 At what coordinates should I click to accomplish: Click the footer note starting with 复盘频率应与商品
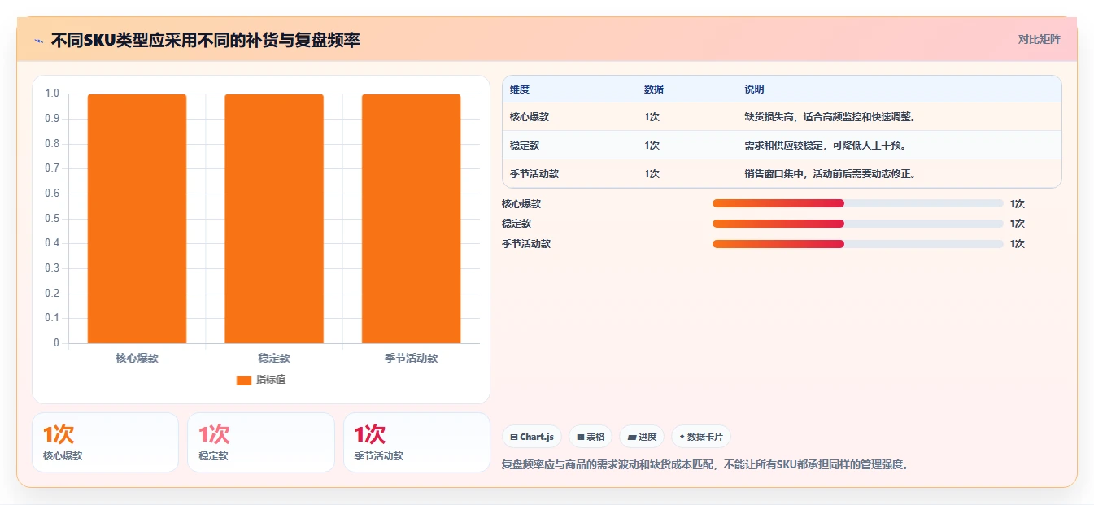tap(705, 465)
